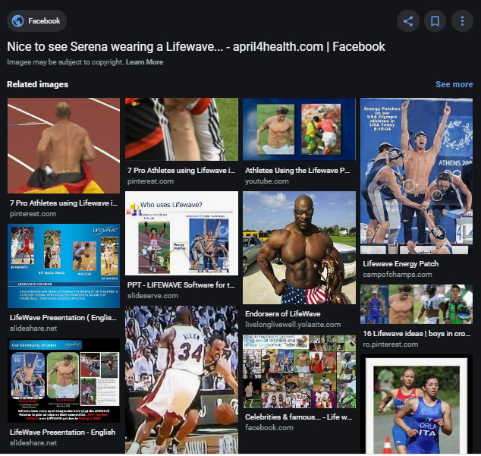Click the Celebrities & famous collage thumbnail

[299, 371]
